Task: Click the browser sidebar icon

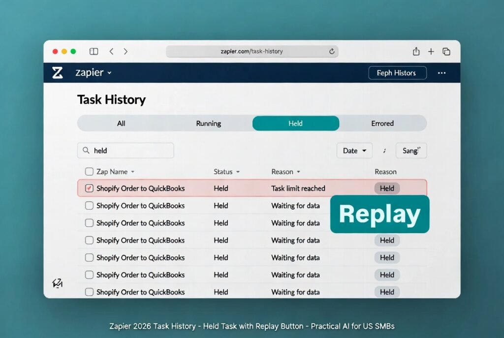Action: click(93, 51)
